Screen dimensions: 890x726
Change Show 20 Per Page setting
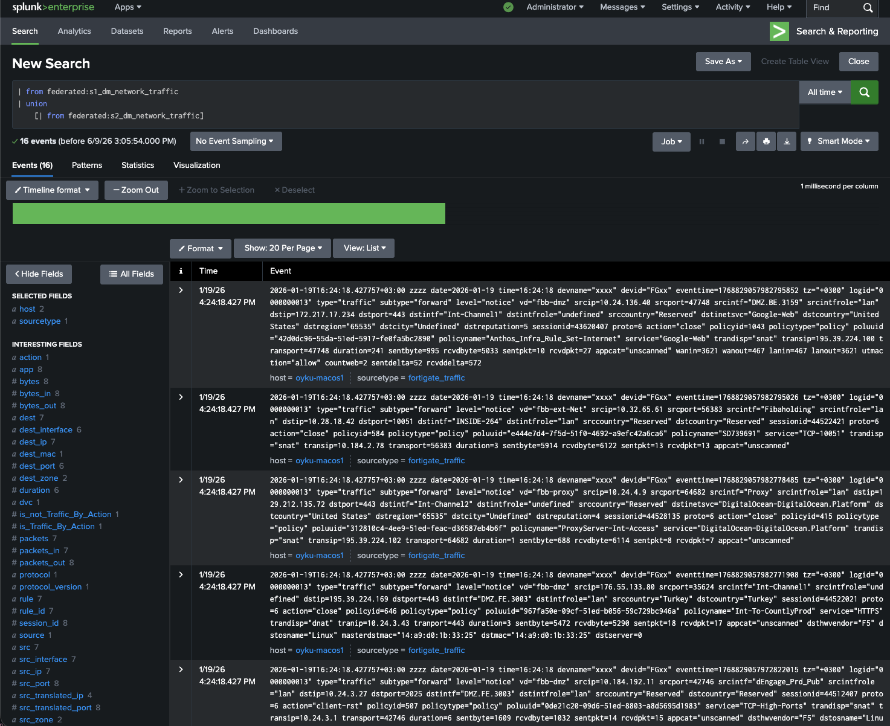pyautogui.click(x=283, y=248)
